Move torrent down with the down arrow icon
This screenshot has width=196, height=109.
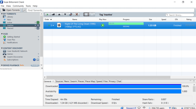pos(65,14)
